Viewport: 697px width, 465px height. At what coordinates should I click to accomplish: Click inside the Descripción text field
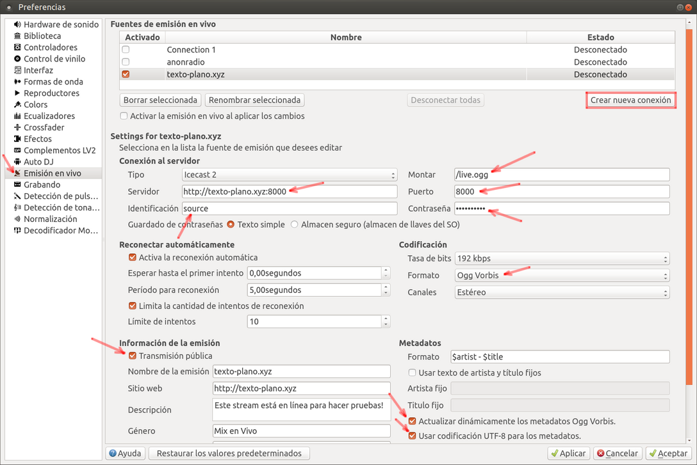pyautogui.click(x=301, y=409)
